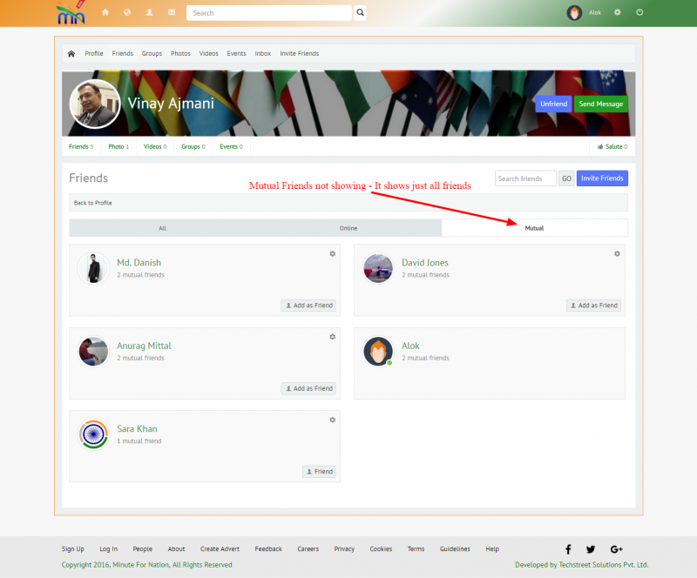Click Sara Khan's profile picture
Viewport: 697px width, 578px height.
tap(93, 434)
